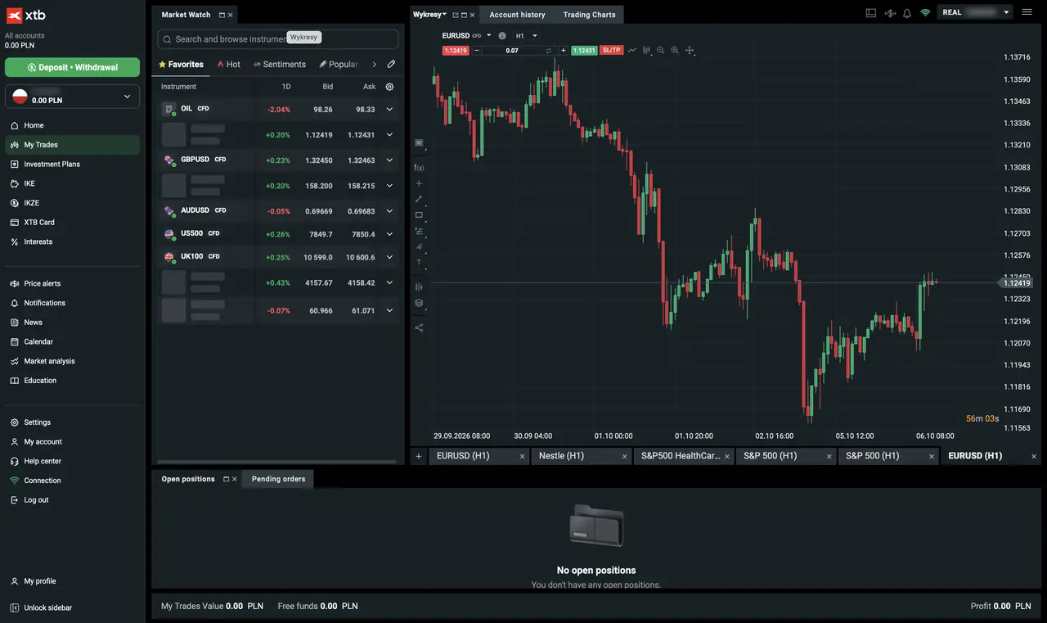Select the text annotation tool
This screenshot has height=623, width=1047.
click(419, 263)
